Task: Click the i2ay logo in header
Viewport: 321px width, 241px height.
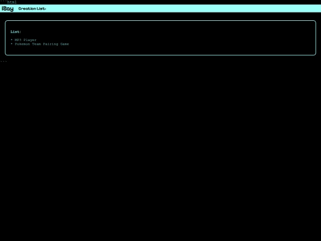Action: [x=8, y=8]
